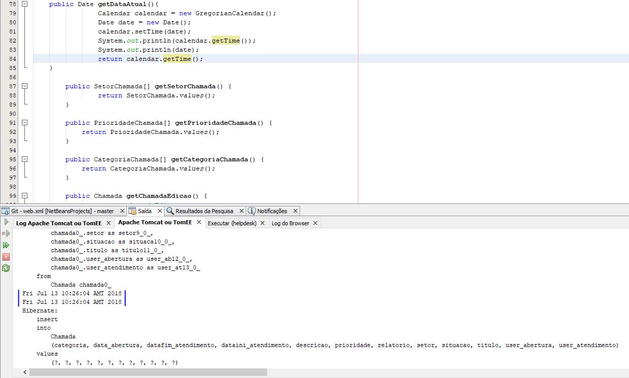Collapse the getCategoriaChamada fold marker
This screenshot has height=378, width=629.
(x=24, y=159)
